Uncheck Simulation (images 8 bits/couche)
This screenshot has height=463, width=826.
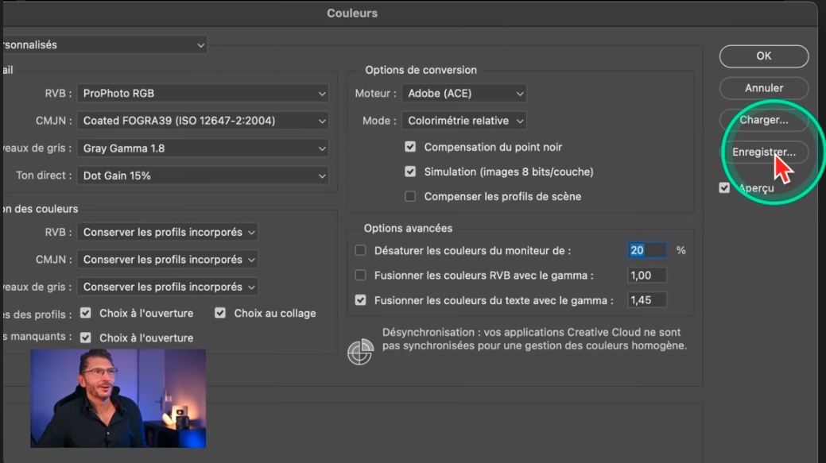(x=410, y=172)
